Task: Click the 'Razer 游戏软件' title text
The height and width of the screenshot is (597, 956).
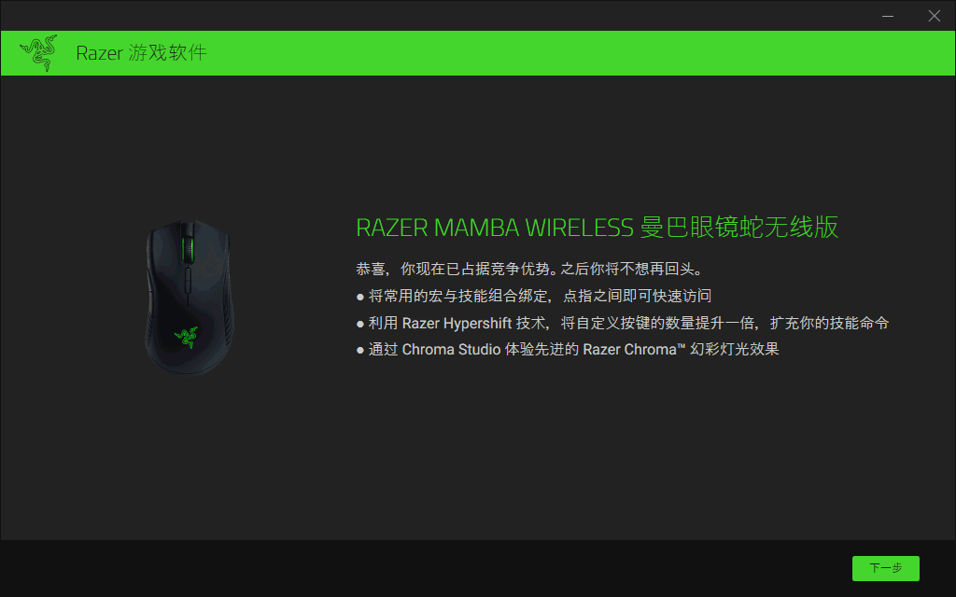Action: pos(142,53)
